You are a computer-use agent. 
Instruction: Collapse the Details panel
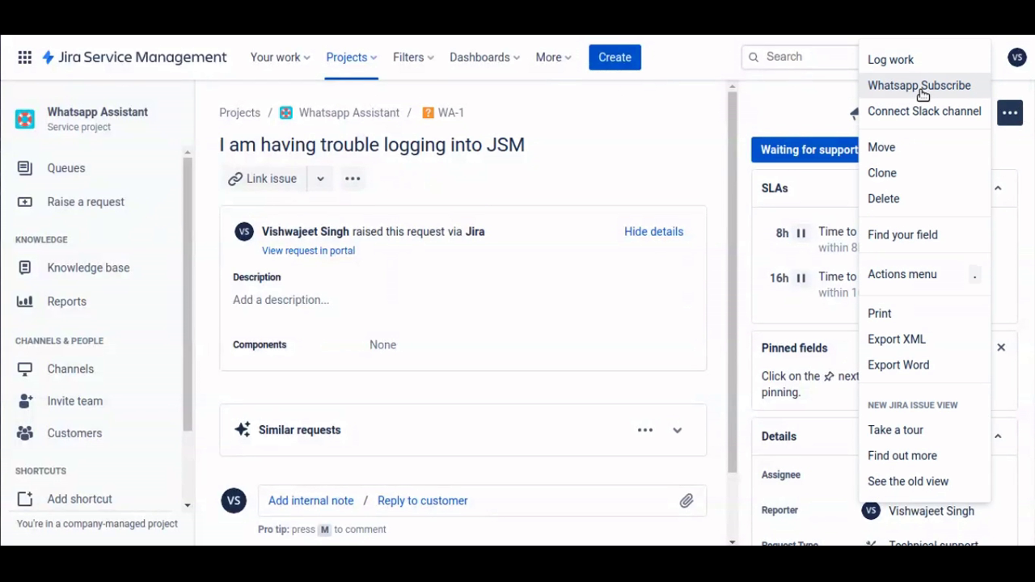[998, 436]
